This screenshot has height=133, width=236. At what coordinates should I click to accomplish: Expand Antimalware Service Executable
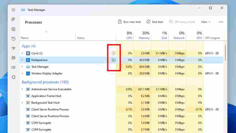pos(22,89)
